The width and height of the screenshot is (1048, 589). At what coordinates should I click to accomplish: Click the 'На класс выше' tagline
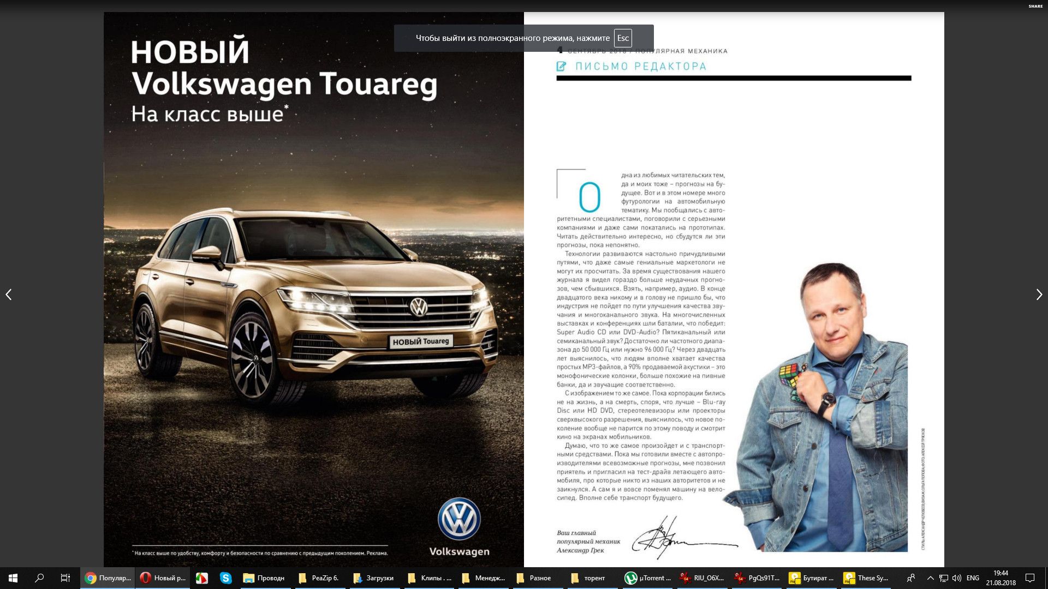pos(209,113)
